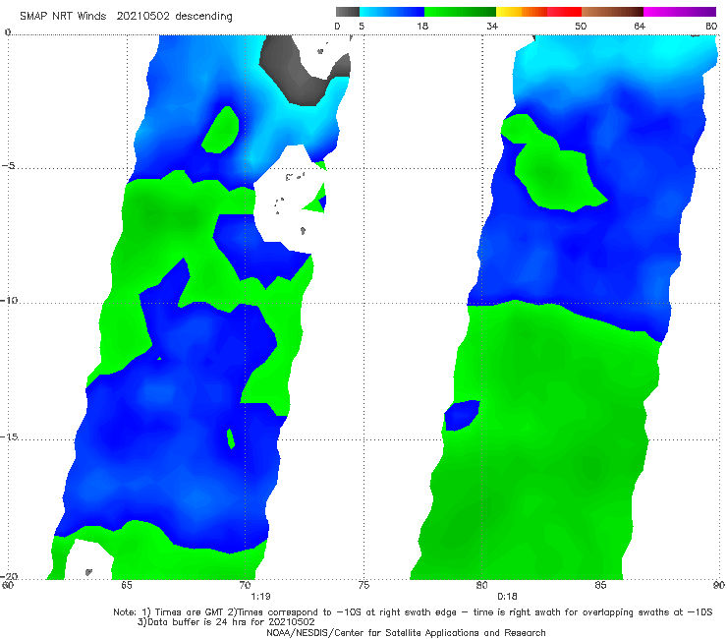Click the latitude axis label '-20'
This screenshot has height=639, width=727.
click(9, 576)
